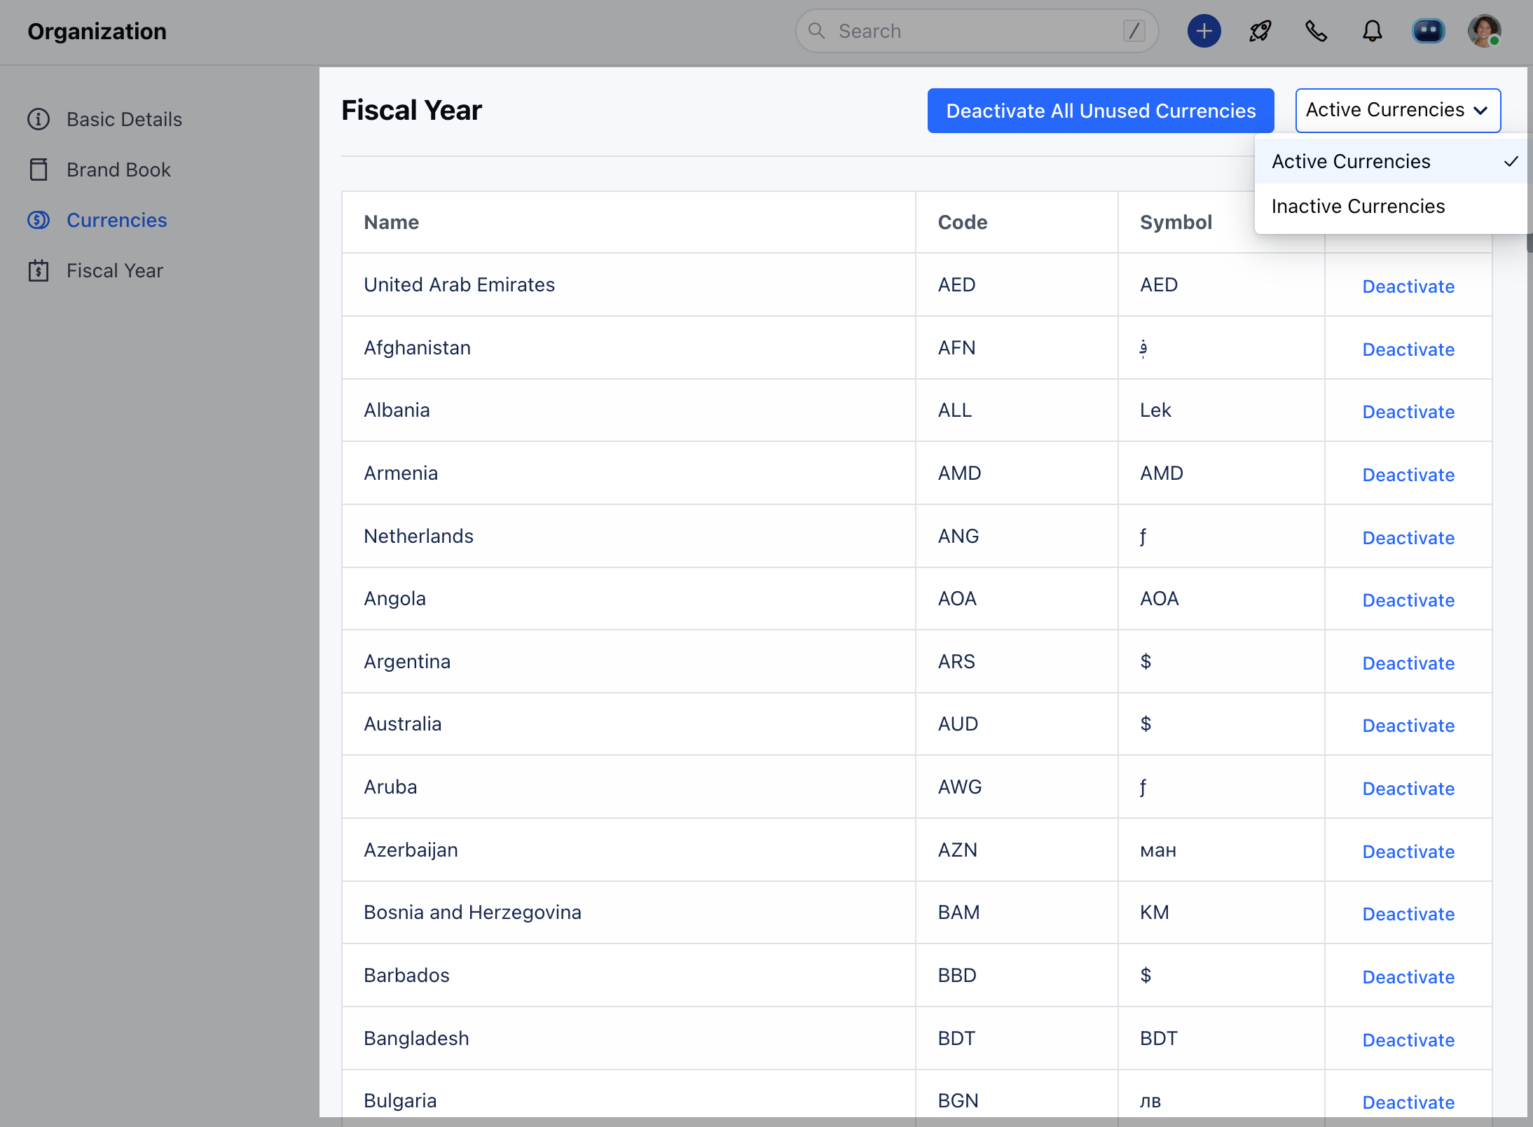1533x1127 pixels.
Task: Choose the checked Active Currencies option
Action: click(1351, 162)
